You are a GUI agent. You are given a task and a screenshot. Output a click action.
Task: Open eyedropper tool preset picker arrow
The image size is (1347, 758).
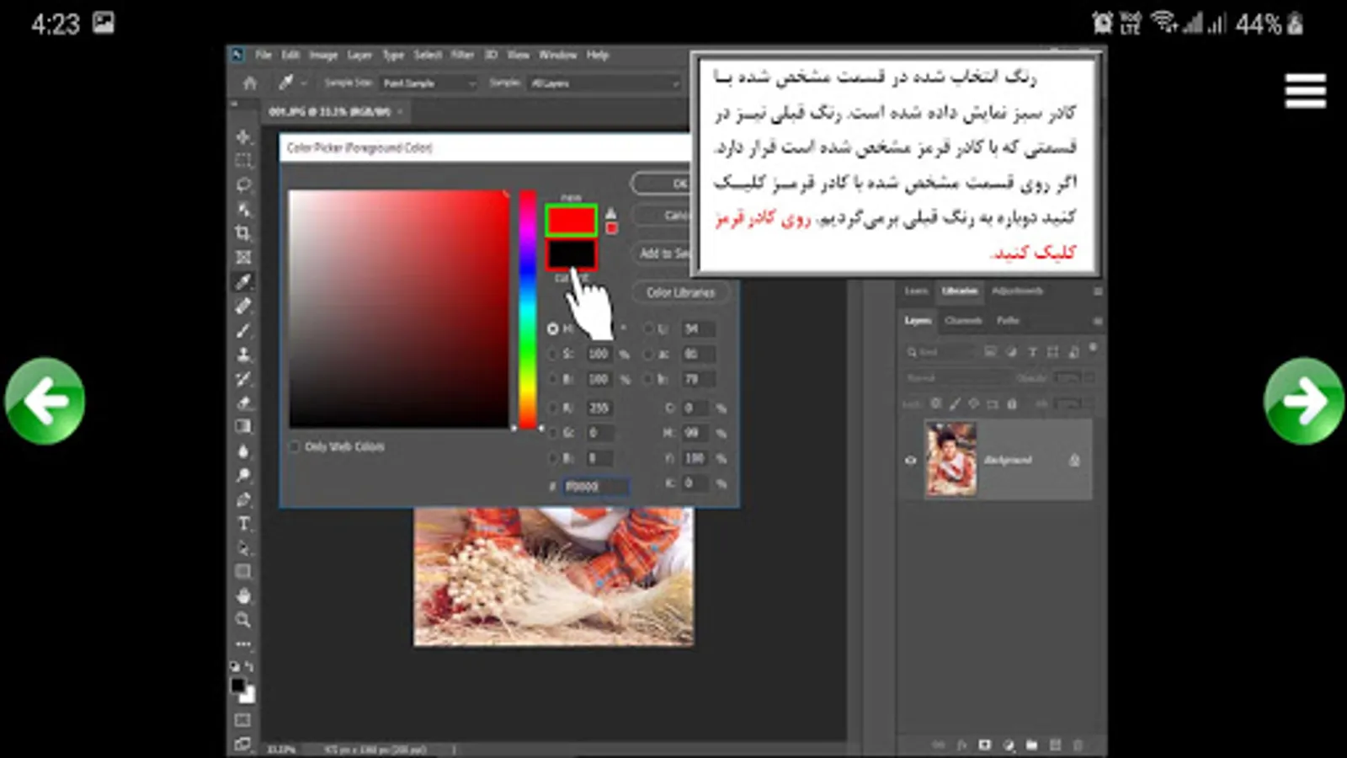click(x=304, y=83)
